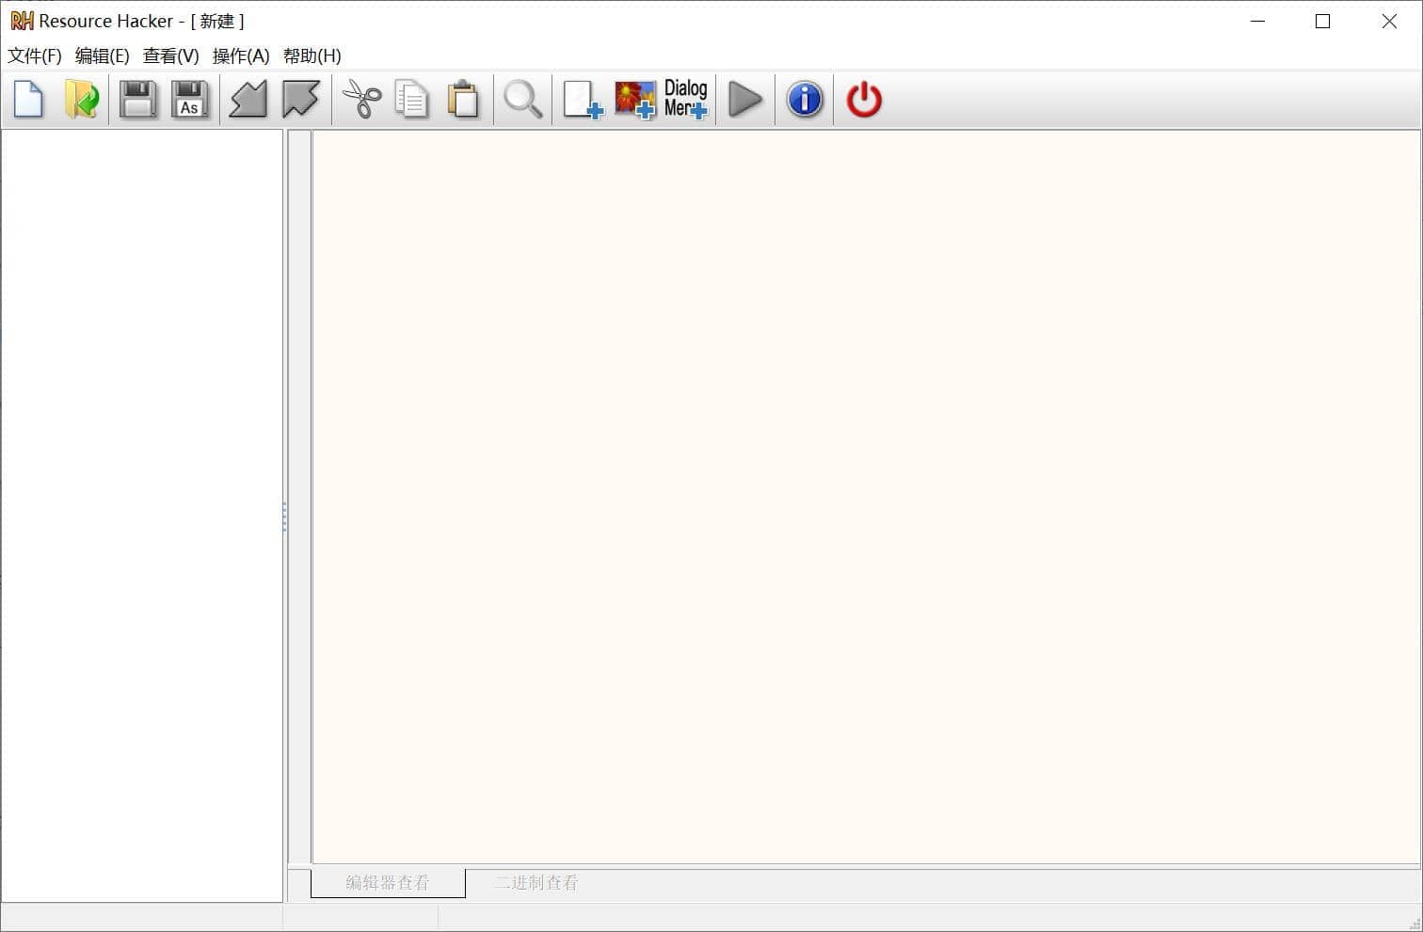Click the vertical panel splitter handle
This screenshot has height=932, width=1423.
coord(284,516)
